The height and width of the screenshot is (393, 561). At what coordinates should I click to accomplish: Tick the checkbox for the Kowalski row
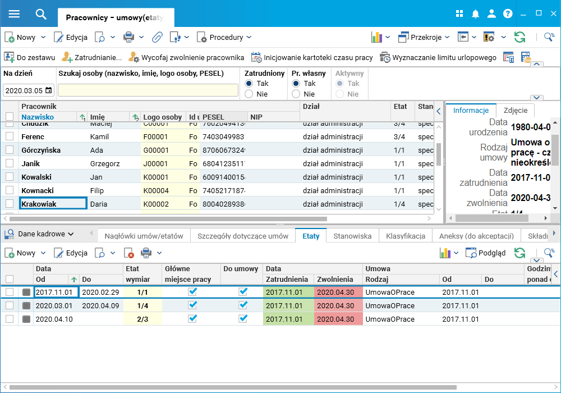(x=9, y=177)
